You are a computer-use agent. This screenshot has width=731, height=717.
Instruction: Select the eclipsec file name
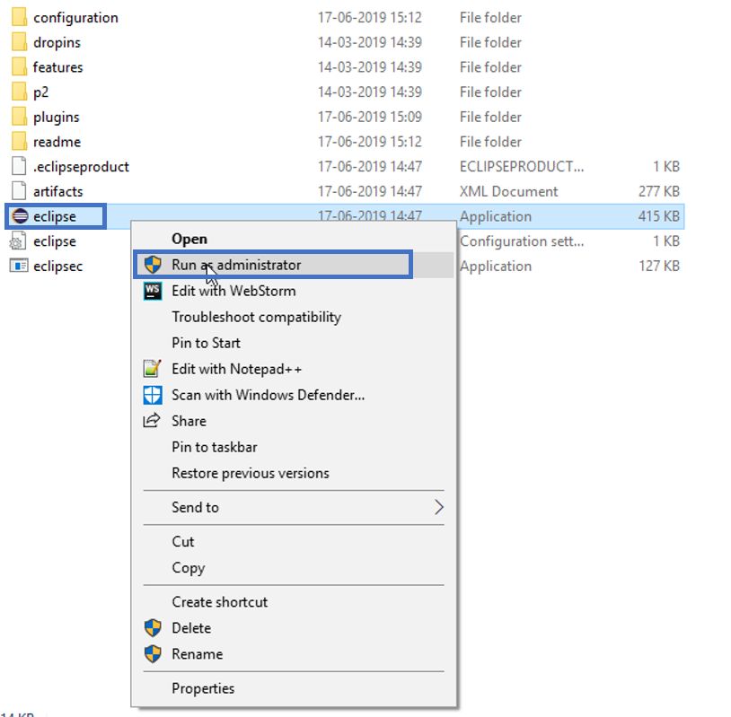point(58,266)
